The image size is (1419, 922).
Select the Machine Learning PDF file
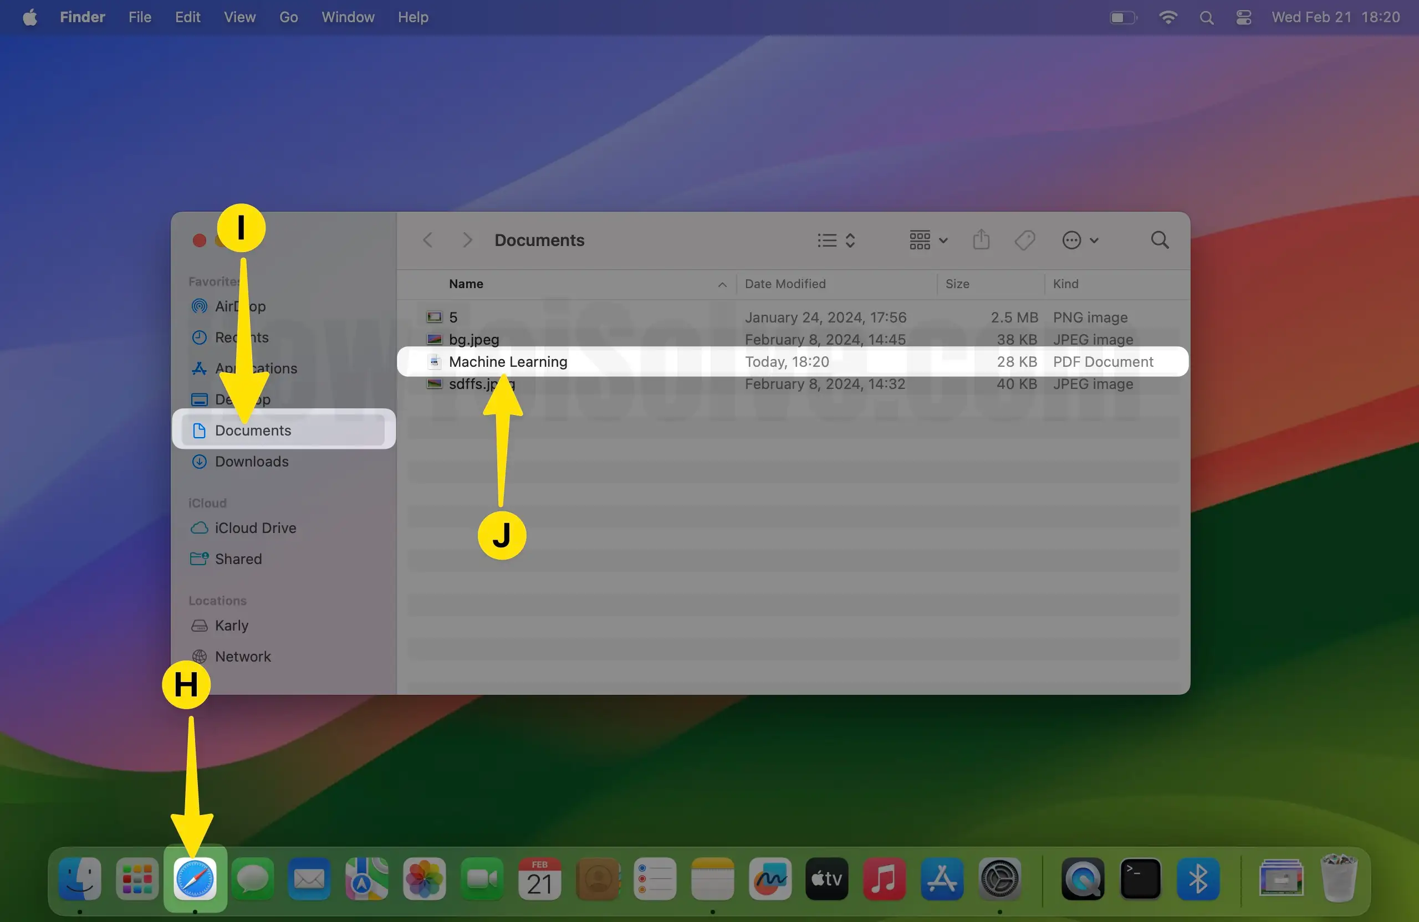[x=507, y=362]
